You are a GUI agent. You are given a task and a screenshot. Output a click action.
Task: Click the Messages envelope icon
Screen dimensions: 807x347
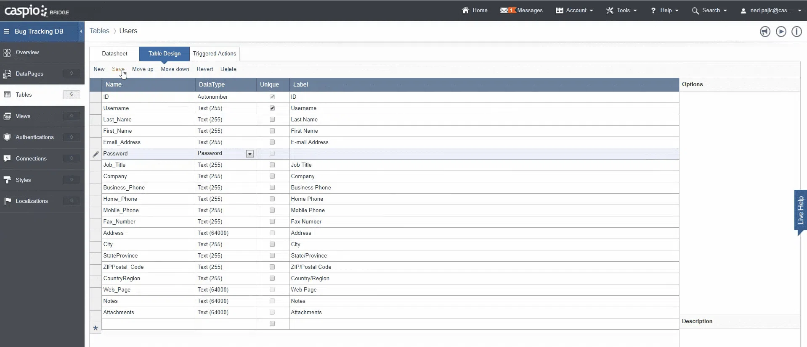click(504, 11)
